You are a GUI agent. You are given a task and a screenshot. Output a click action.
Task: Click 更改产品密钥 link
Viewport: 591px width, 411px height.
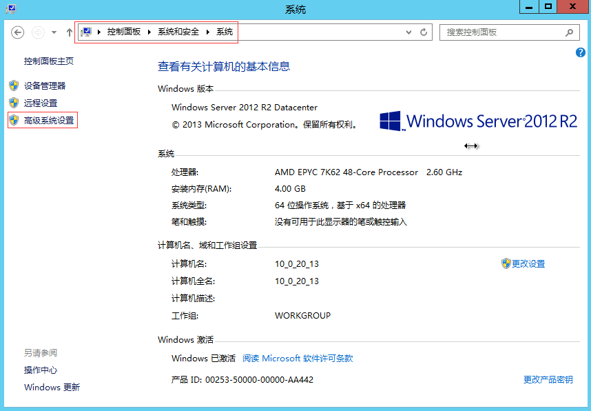[x=548, y=380]
